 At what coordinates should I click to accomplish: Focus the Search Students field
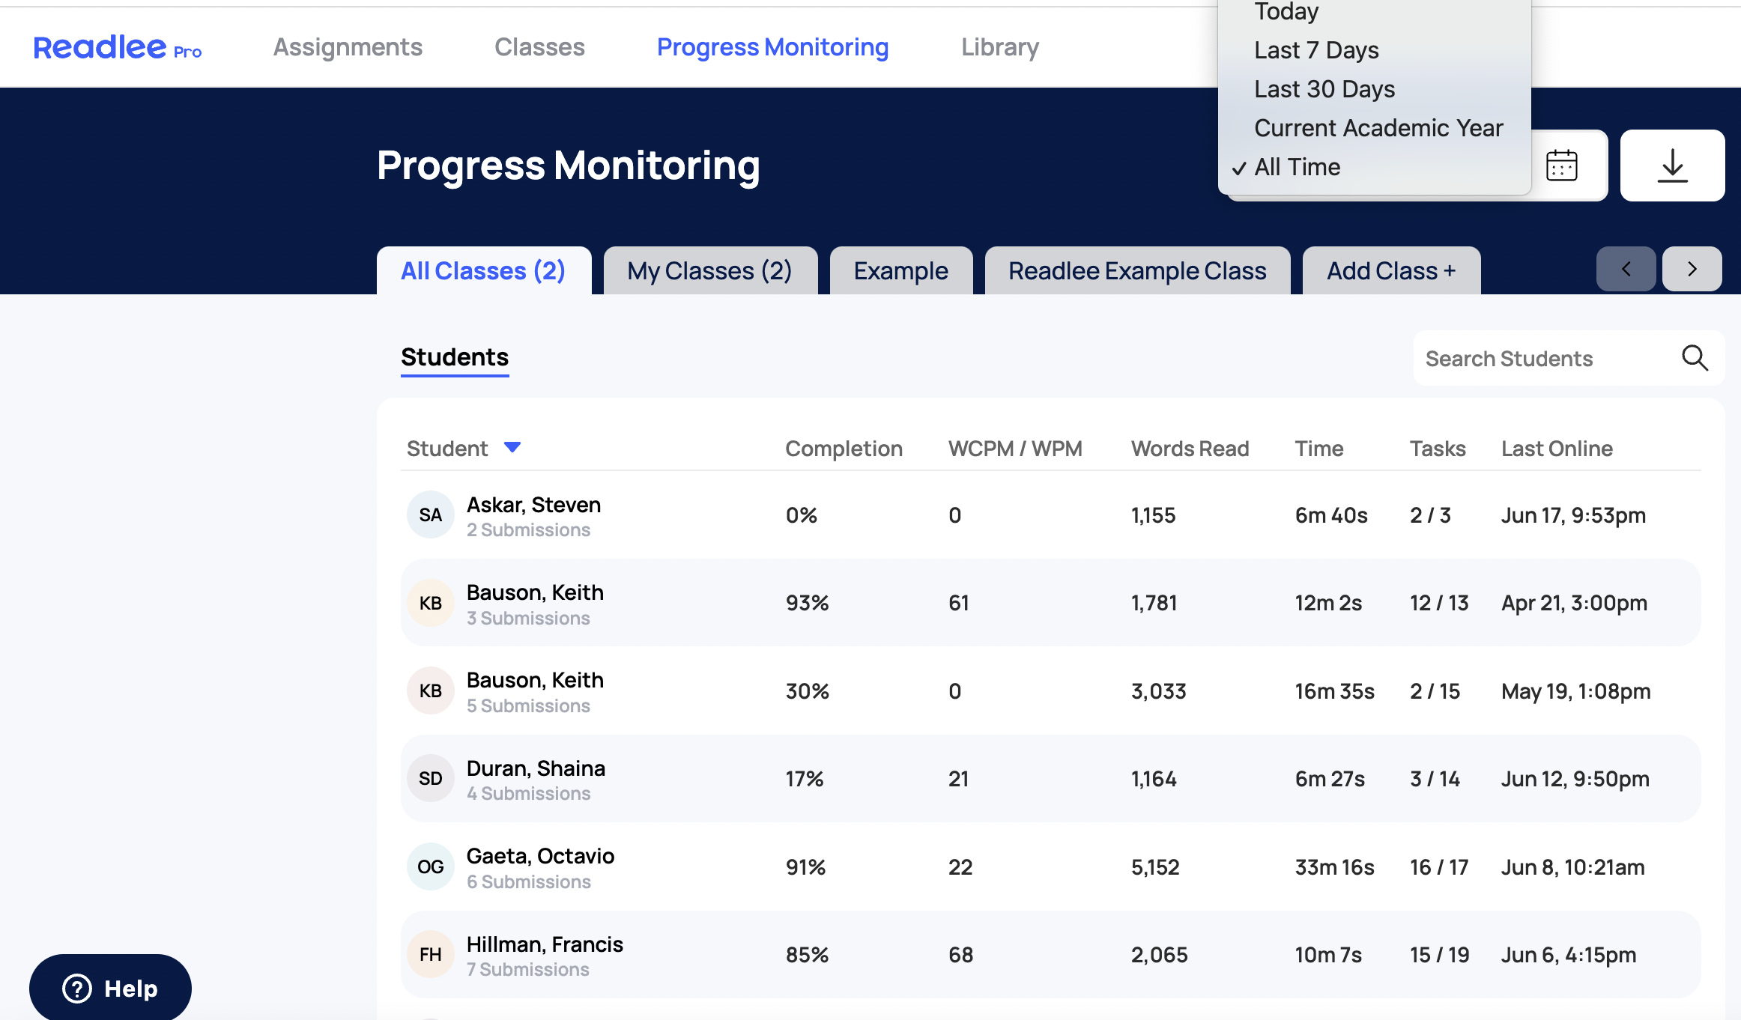tap(1568, 359)
